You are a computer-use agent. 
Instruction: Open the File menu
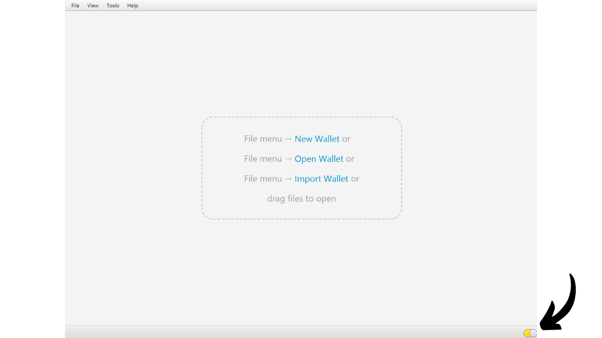[x=75, y=6]
